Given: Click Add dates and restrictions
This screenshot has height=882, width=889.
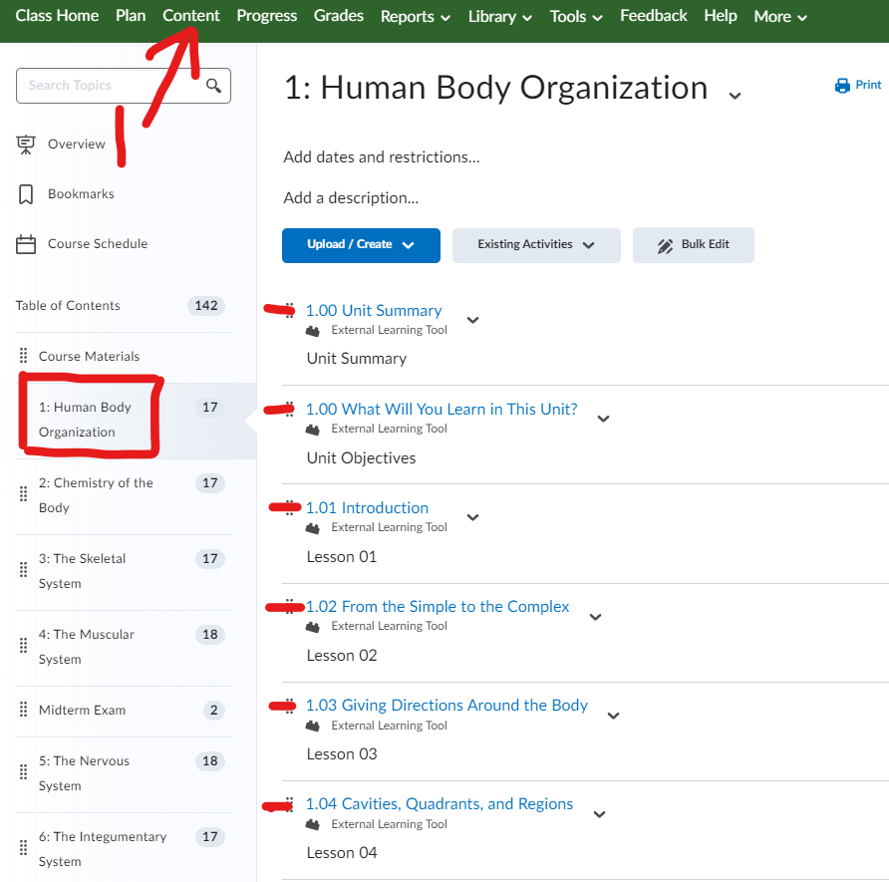Looking at the screenshot, I should click(382, 157).
